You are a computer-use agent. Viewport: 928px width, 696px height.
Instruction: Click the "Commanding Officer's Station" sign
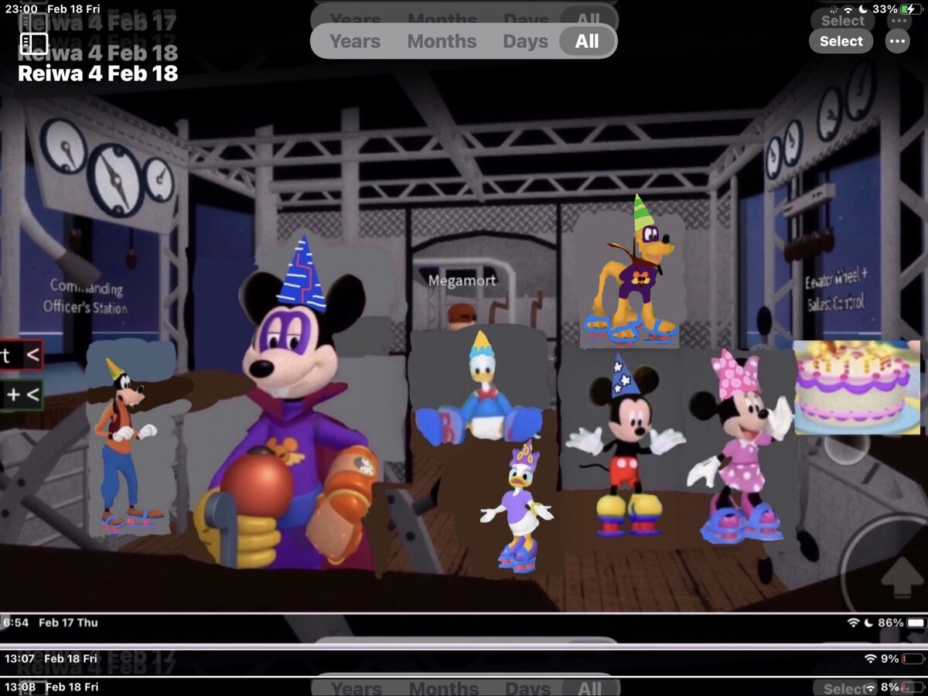[86, 297]
